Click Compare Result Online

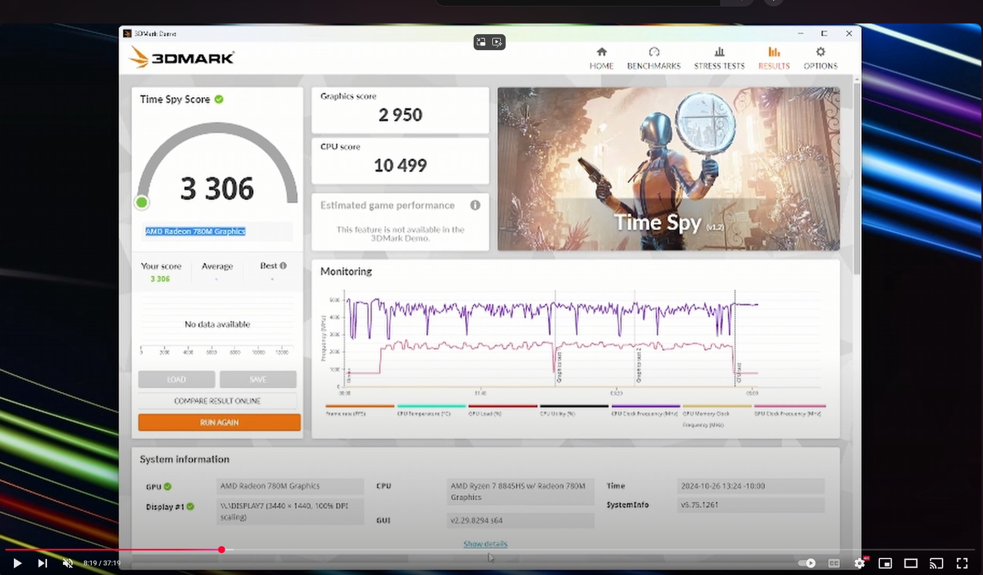(x=217, y=401)
